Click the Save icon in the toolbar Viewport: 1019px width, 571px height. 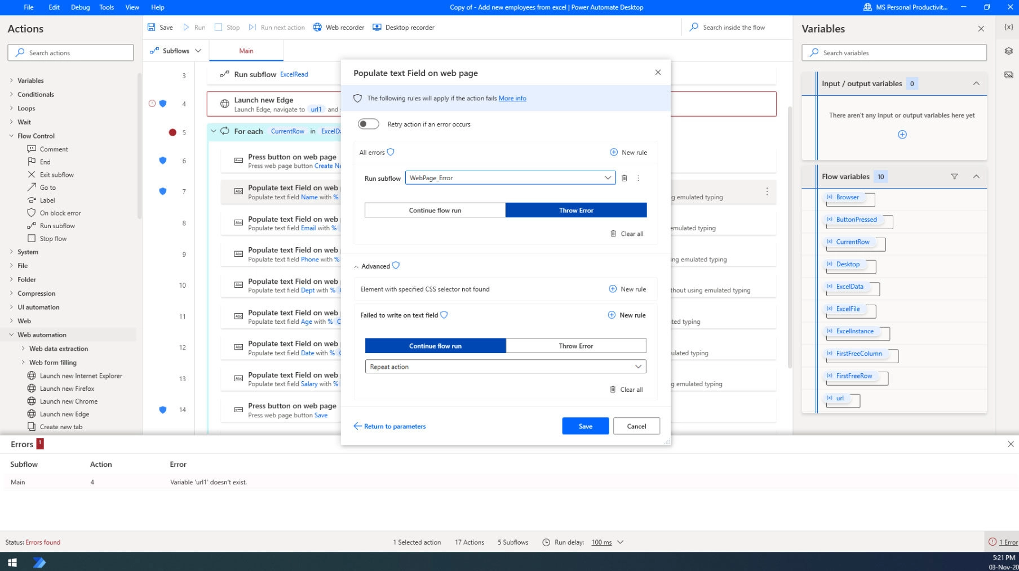151,28
